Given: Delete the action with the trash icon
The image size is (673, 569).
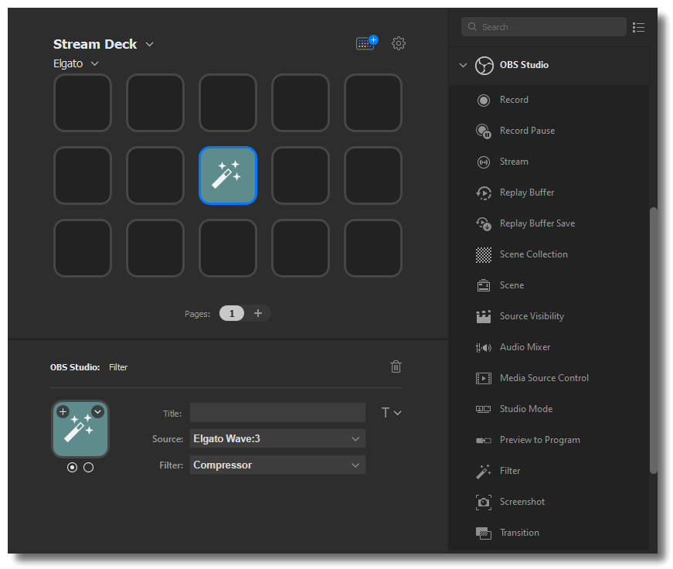Looking at the screenshot, I should [x=396, y=366].
